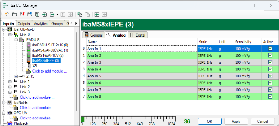Collapse the ibaFOB-4io-D tree node
The height and width of the screenshot is (126, 279).
point(4,29)
